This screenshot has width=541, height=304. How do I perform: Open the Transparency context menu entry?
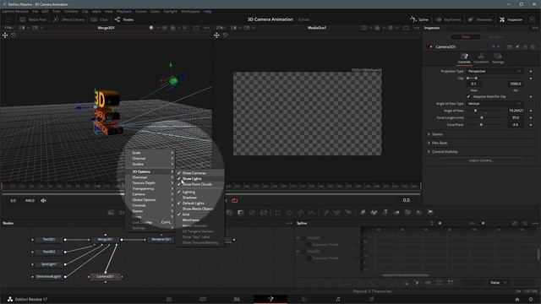coord(150,188)
